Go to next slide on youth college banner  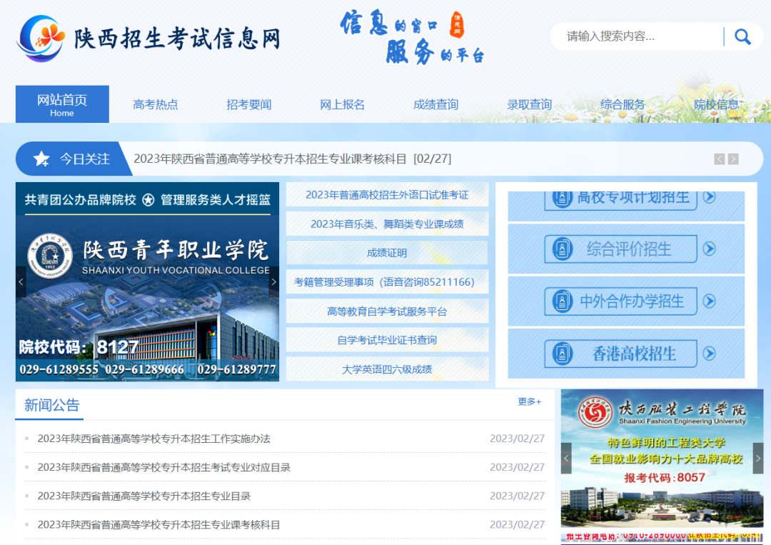point(273,282)
